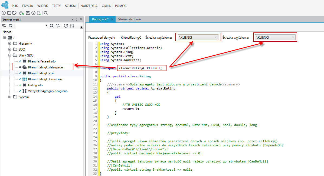Viewport: 324px width, 176px height.
Task: Click the server search toolbar icon
Action: pos(28,13)
